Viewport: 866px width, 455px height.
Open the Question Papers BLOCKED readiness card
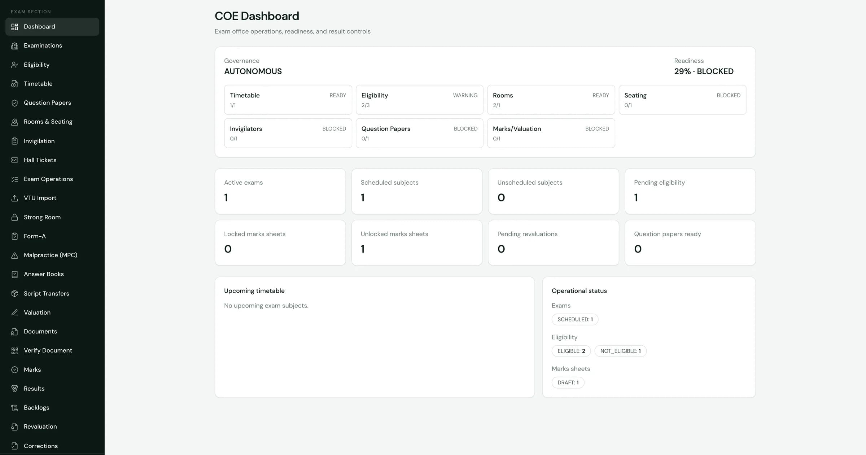pyautogui.click(x=419, y=133)
